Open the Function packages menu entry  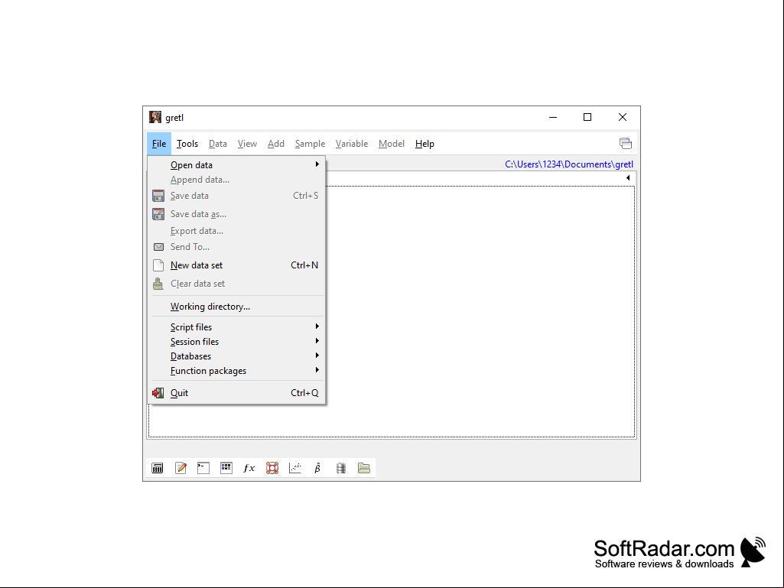pos(236,371)
